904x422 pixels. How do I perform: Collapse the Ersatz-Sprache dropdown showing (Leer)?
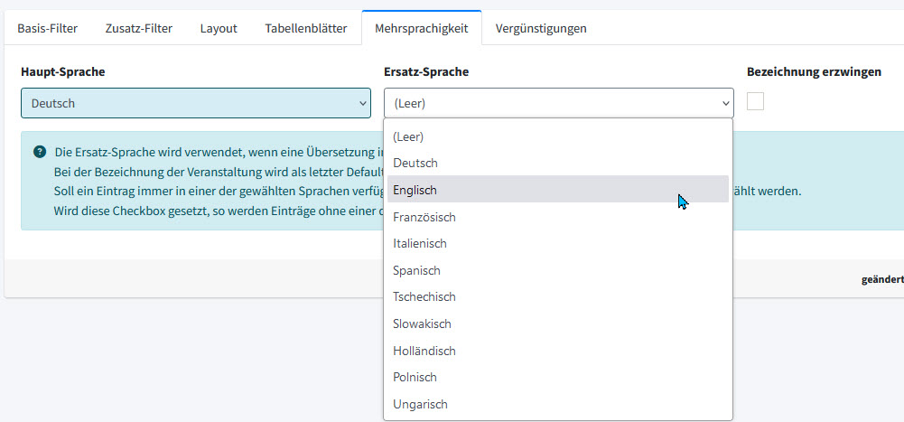point(559,103)
